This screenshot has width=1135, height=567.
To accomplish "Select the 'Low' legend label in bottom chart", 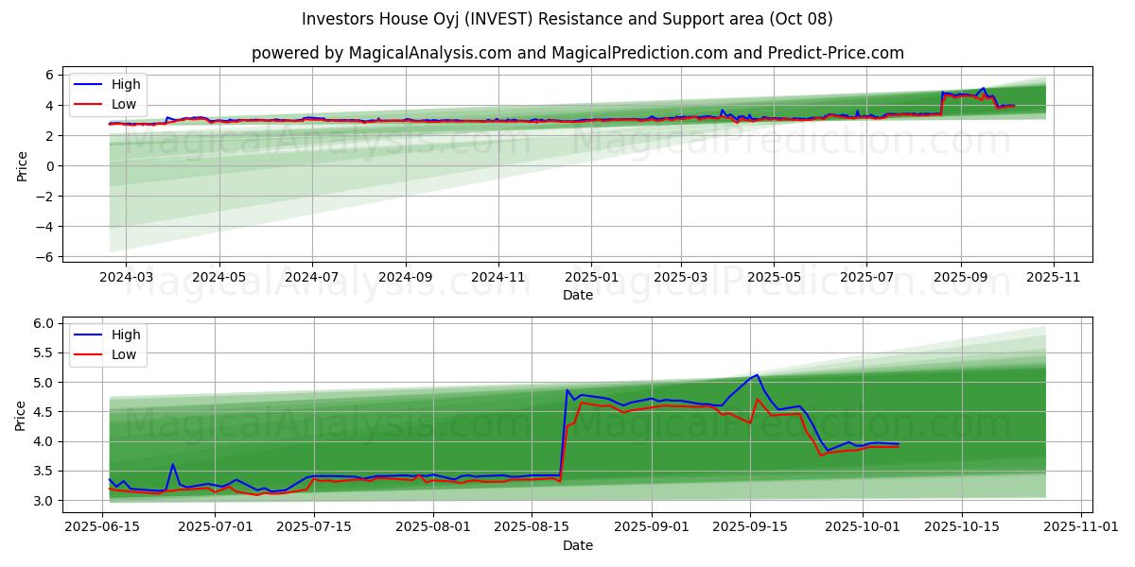I will (124, 354).
